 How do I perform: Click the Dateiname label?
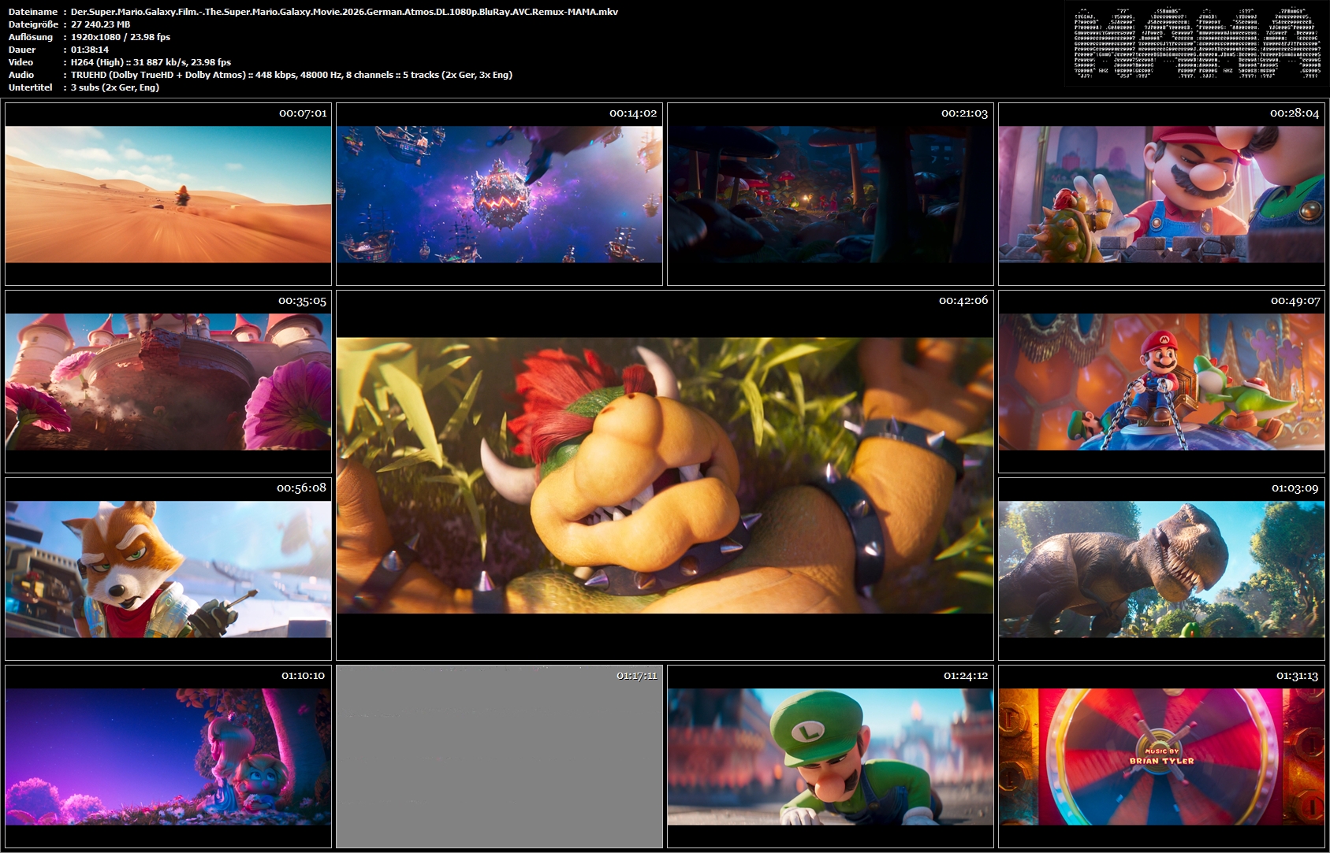pos(33,12)
